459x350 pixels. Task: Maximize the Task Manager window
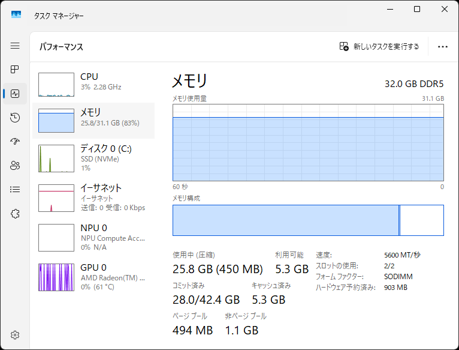click(x=417, y=10)
